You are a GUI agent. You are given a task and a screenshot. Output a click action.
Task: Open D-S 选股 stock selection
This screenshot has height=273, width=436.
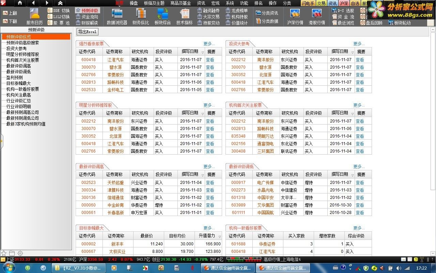(343, 11)
